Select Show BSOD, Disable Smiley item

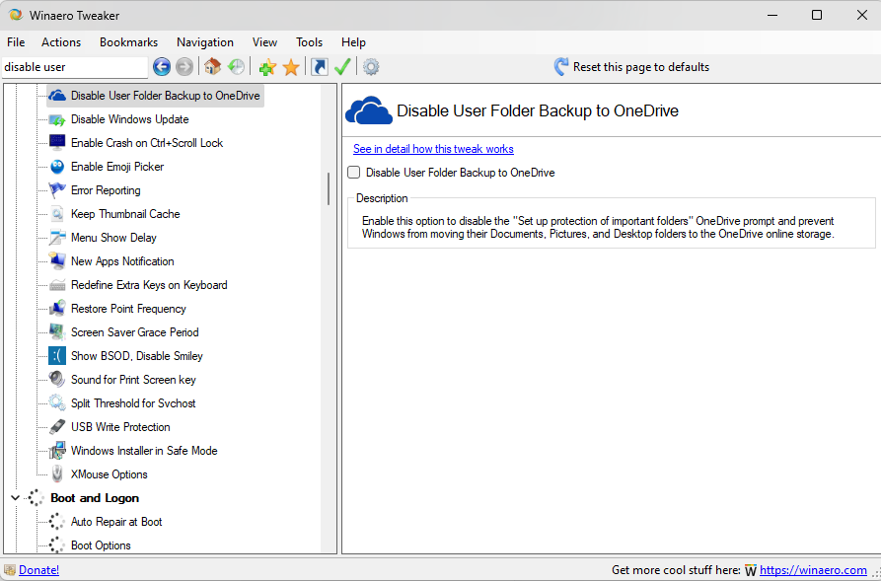tap(136, 356)
